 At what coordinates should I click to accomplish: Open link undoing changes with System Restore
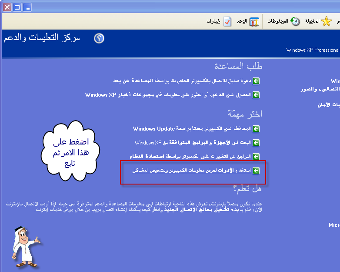pyautogui.click(x=190, y=157)
